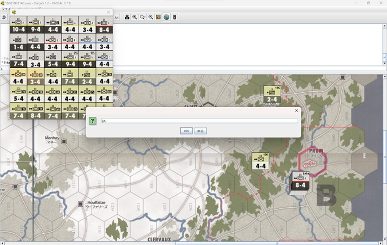Open the ファイル menu

(x=6, y=9)
